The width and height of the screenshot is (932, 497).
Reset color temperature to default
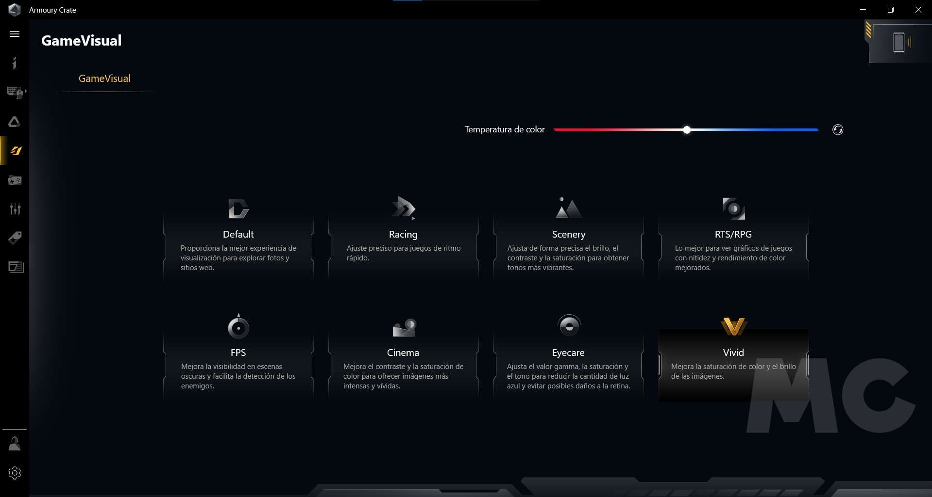[837, 129]
